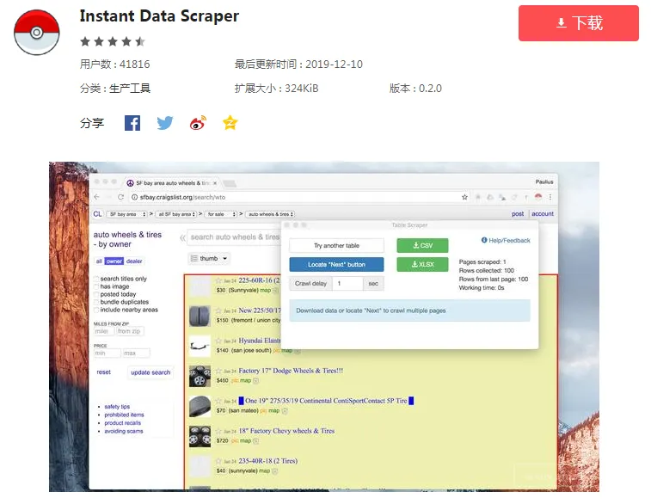Click the Continental Tire listing thumbnail
Image resolution: width=651 pixels, height=504 pixels.
(200, 406)
